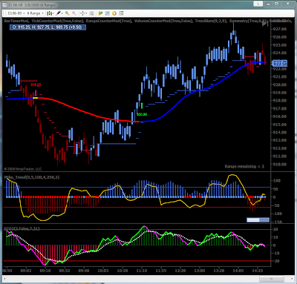Image resolution: width=297 pixels, height=284 pixels.
Task: Click the zoom out magnifier icon
Action: tap(74, 13)
